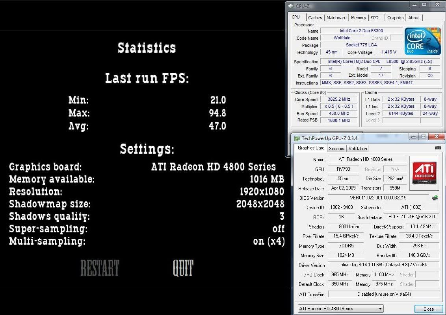Click the Multiplier value x 8.5
This screenshot has height=315, width=446.
pos(339,106)
